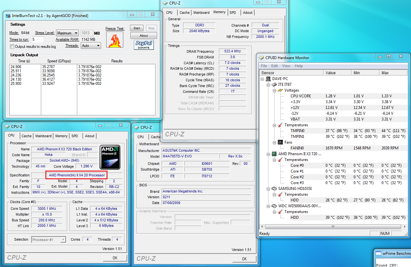
Task: Switch to SPD tab in CPU-Z memory timings window
Action: pyautogui.click(x=233, y=13)
